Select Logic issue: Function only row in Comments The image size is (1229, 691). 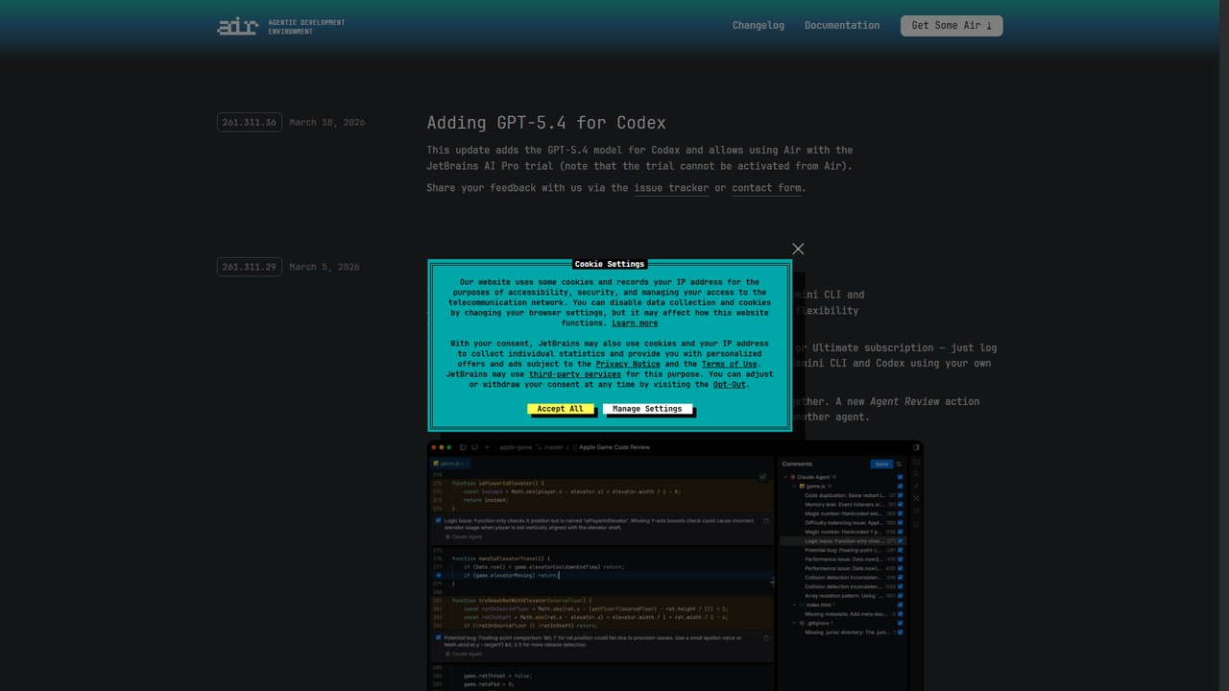[x=845, y=541]
